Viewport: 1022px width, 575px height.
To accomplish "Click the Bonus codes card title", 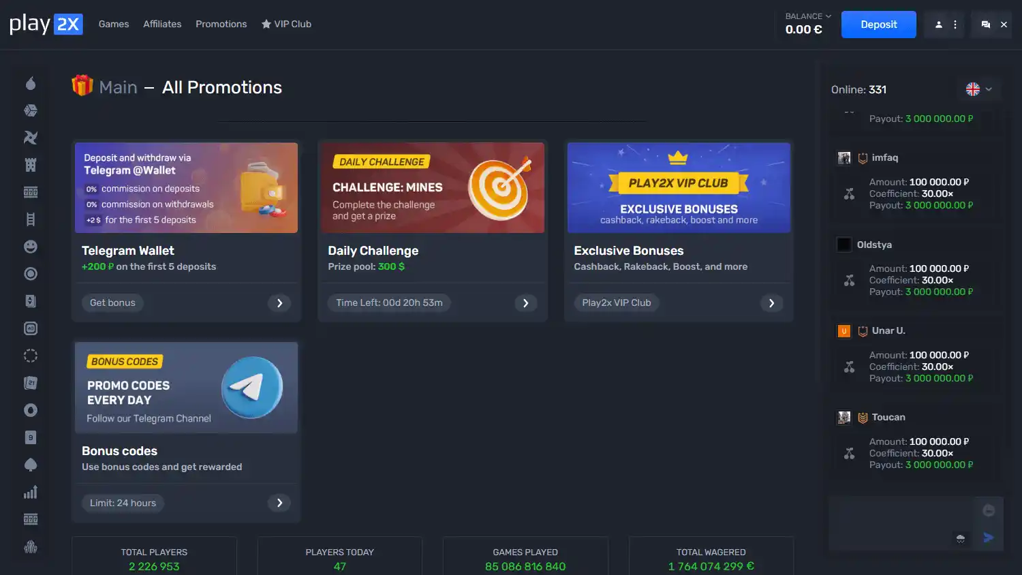I will tap(119, 451).
